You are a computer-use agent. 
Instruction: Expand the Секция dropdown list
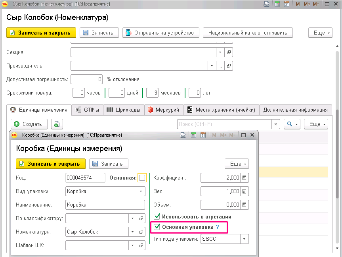pyautogui.click(x=220, y=52)
